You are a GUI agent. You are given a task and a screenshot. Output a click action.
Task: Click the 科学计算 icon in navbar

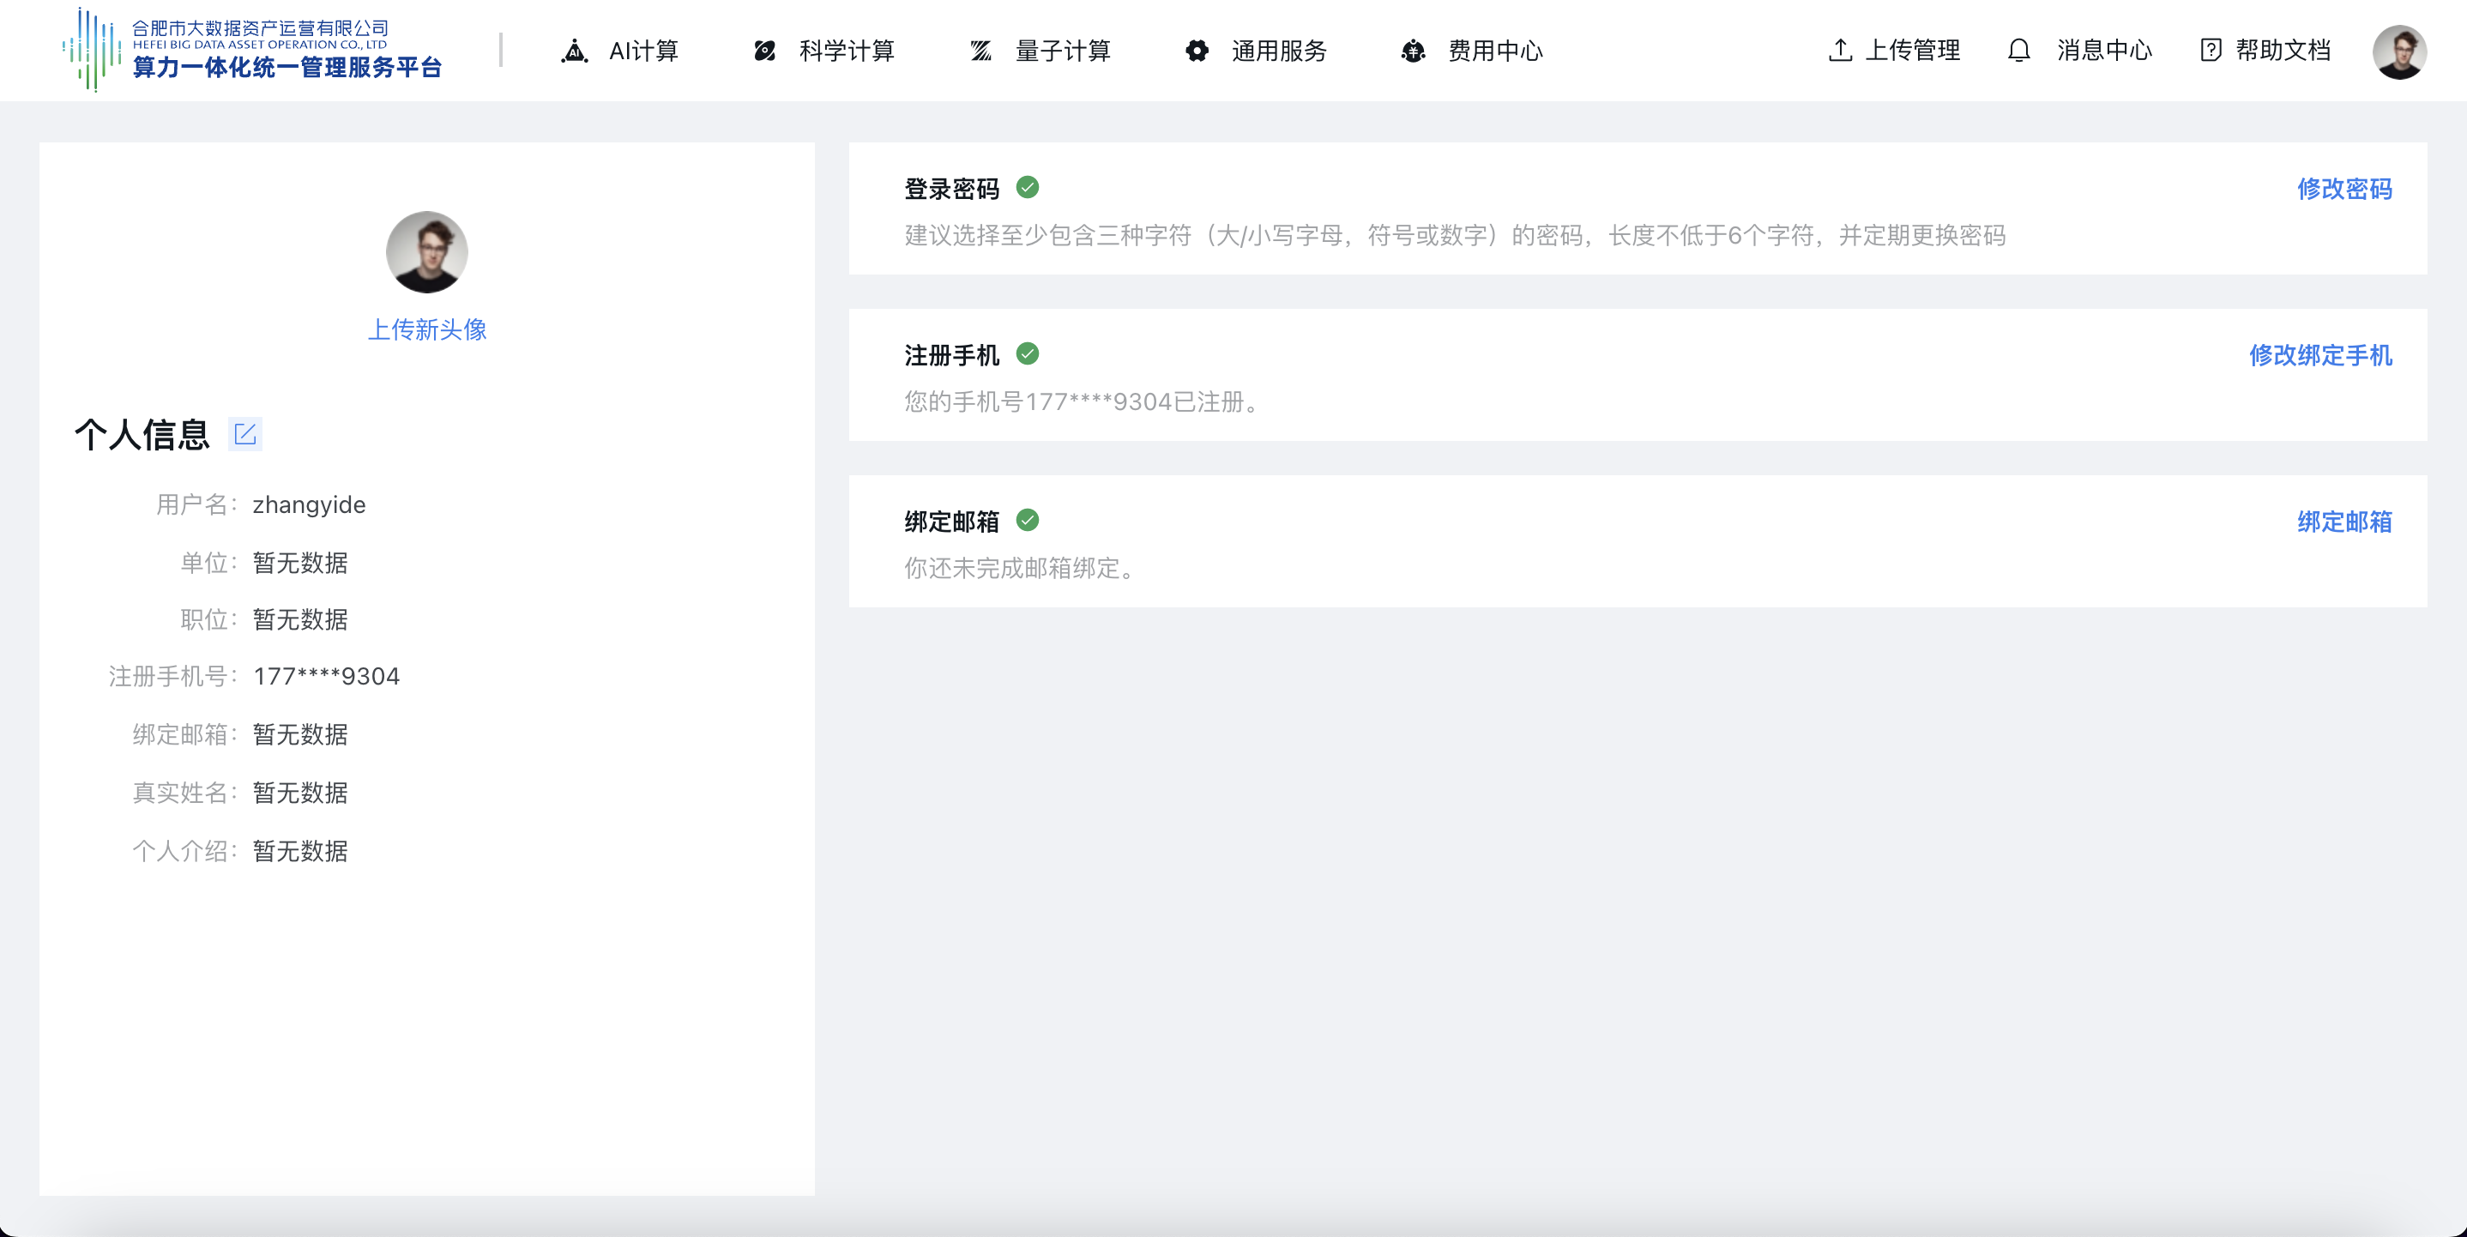click(764, 51)
